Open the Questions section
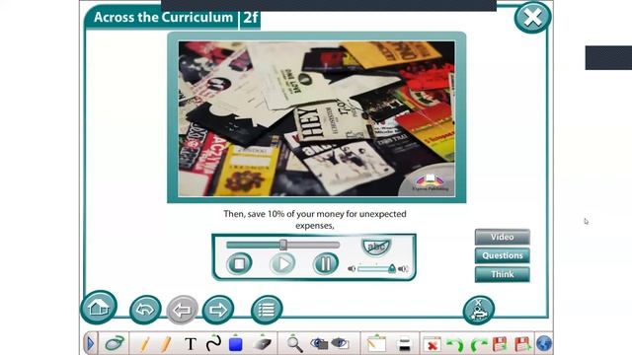The width and height of the screenshot is (632, 355). pyautogui.click(x=503, y=255)
